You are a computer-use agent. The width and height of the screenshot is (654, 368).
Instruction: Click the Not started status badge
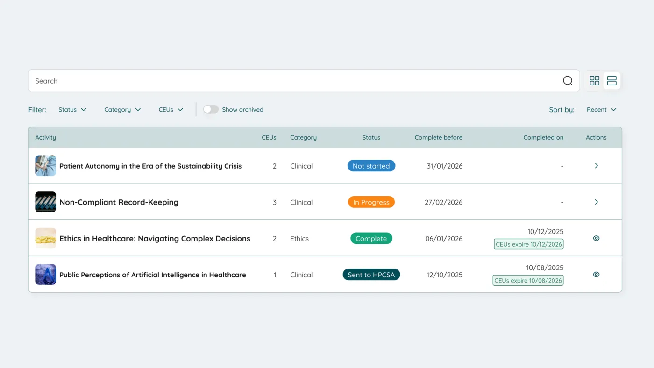pos(371,166)
